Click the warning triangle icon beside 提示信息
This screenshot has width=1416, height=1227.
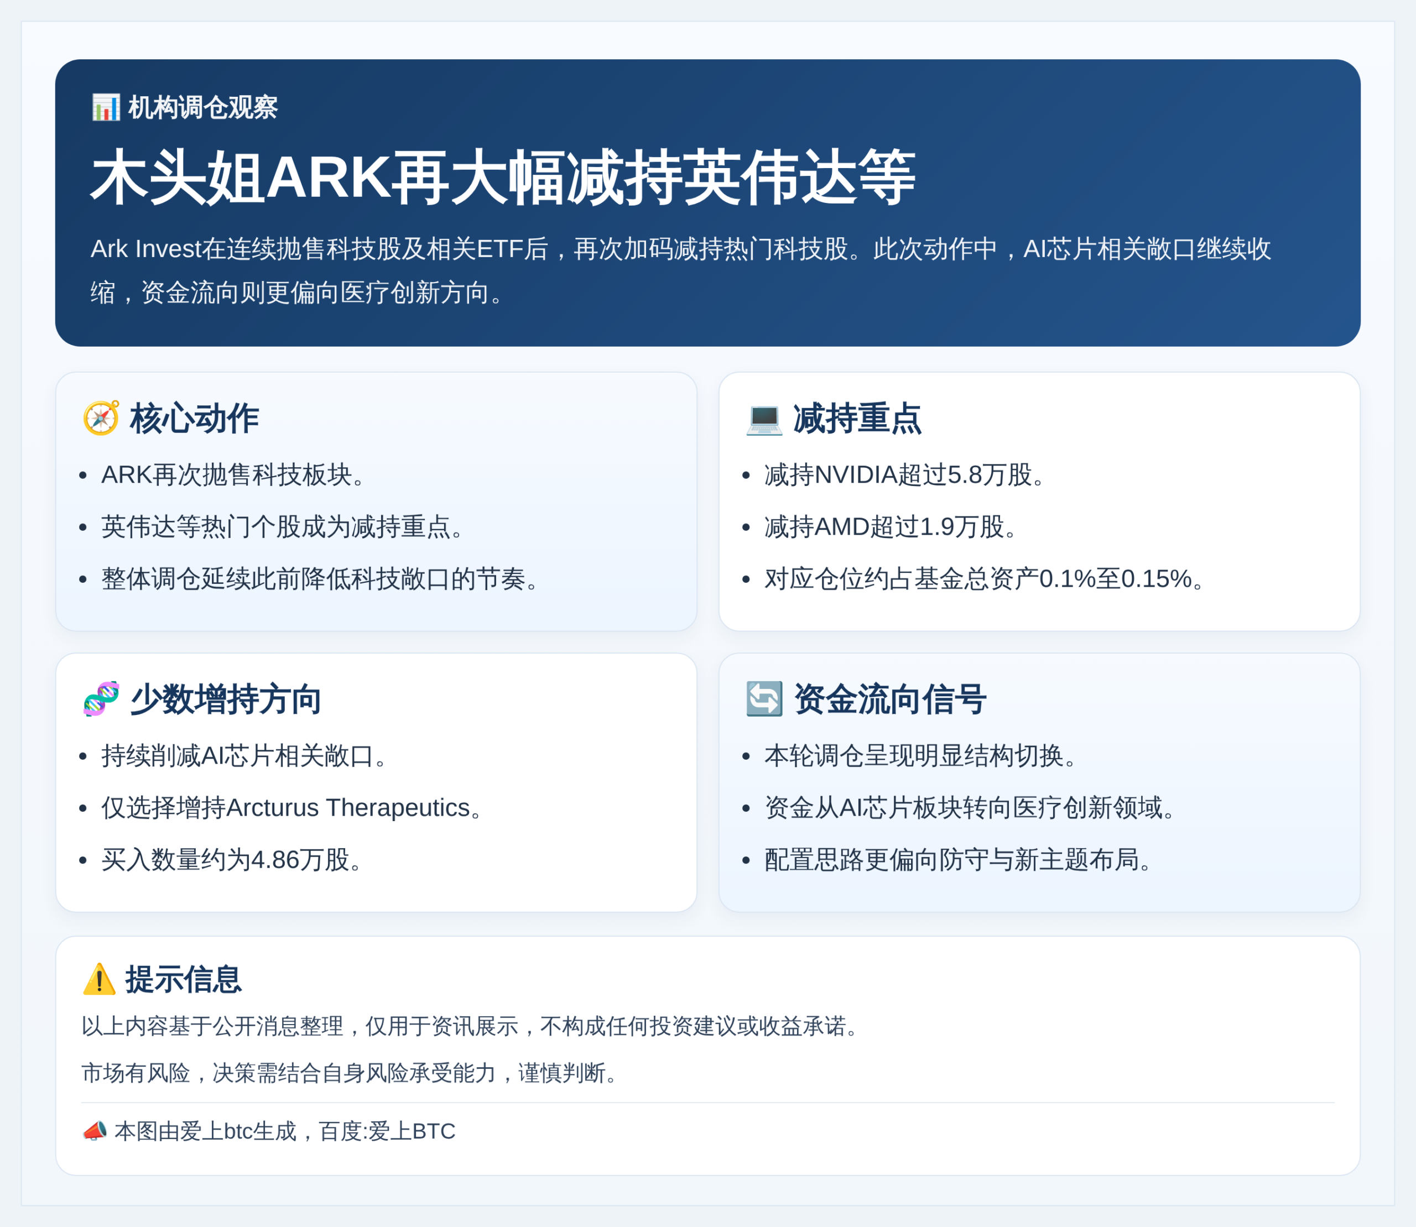(x=100, y=979)
